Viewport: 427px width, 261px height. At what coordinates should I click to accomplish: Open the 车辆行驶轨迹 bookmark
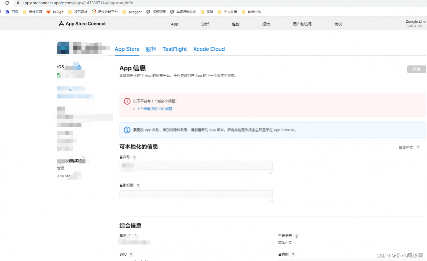(183, 12)
